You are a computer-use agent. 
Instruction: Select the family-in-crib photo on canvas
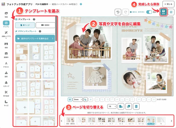click(x=90, y=43)
